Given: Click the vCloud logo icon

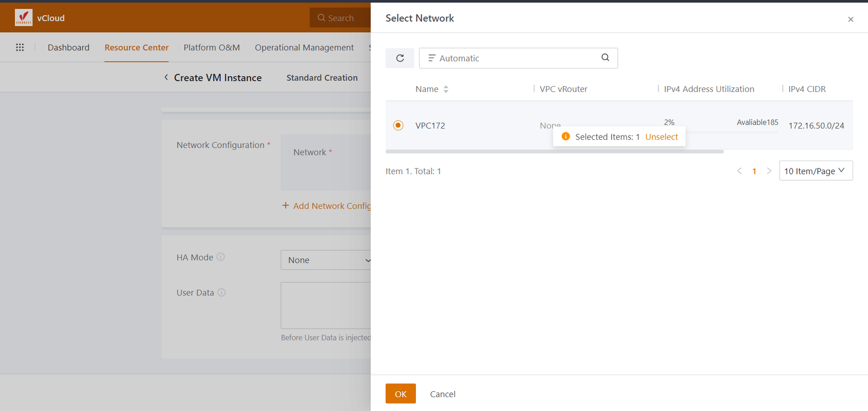Looking at the screenshot, I should [23, 18].
